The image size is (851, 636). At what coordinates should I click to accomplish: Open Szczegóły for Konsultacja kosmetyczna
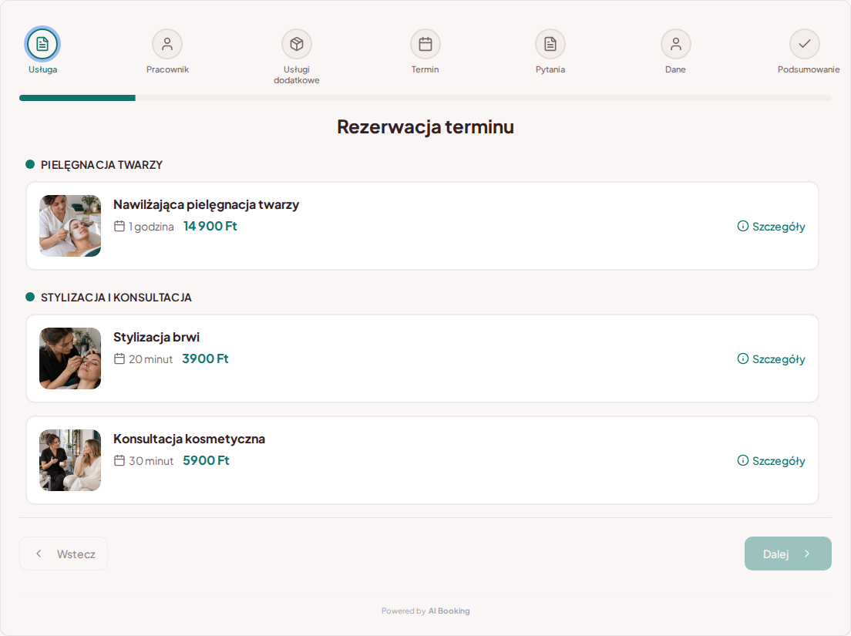pyautogui.click(x=771, y=461)
